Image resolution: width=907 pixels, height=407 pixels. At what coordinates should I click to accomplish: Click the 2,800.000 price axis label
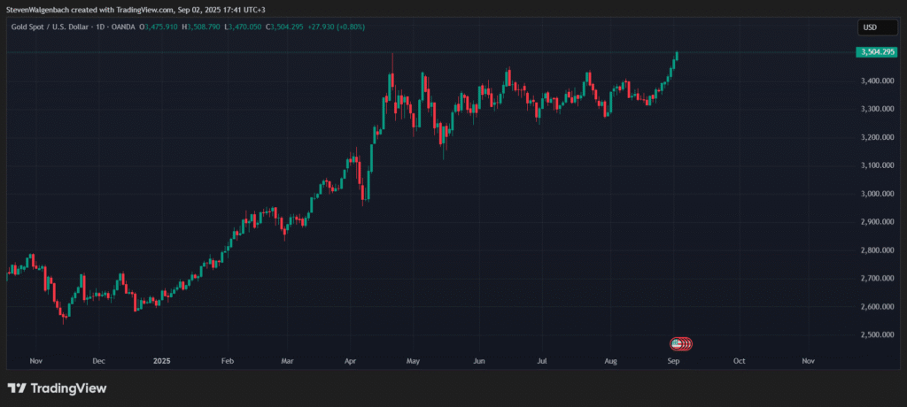[x=878, y=250]
